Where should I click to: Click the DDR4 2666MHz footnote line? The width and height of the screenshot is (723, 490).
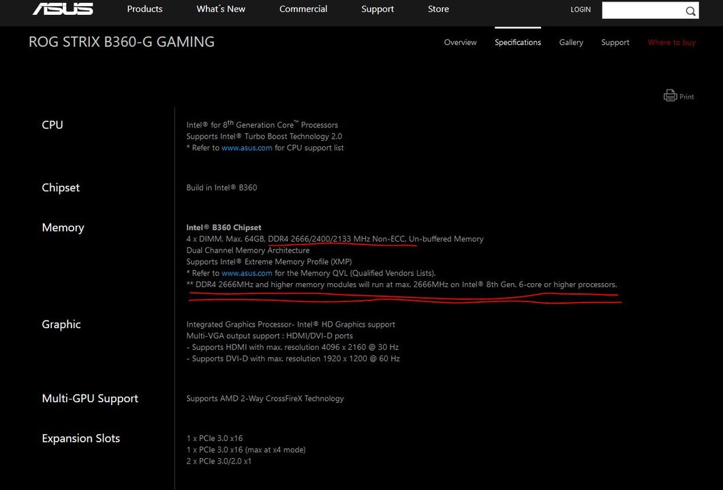[401, 284]
